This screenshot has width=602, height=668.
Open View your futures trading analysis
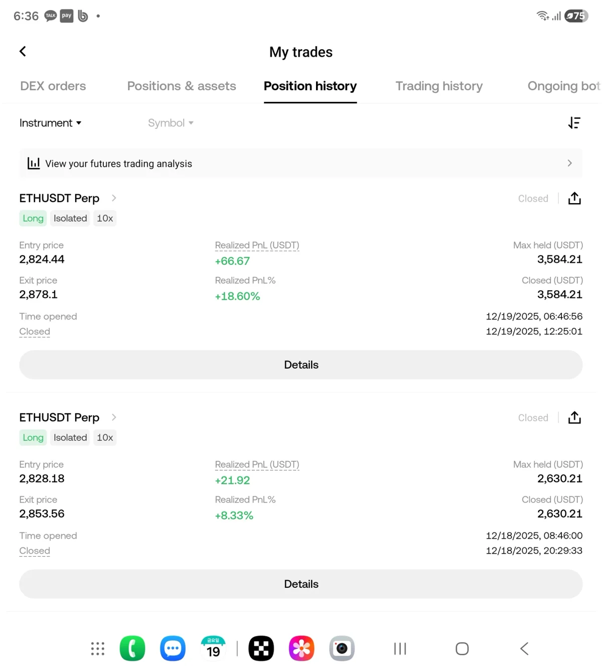click(301, 163)
